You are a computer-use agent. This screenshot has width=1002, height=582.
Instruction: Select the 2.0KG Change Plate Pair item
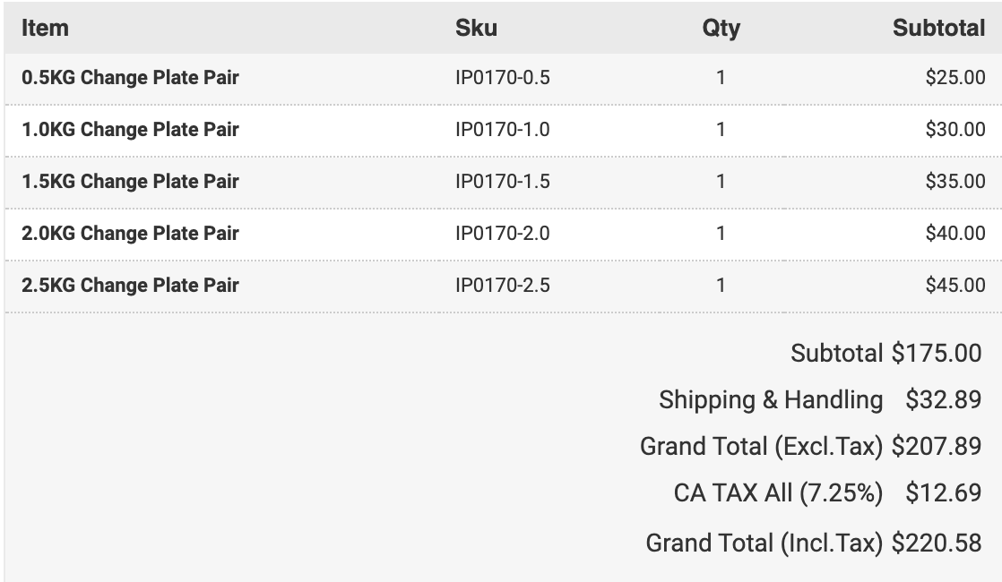pos(130,233)
